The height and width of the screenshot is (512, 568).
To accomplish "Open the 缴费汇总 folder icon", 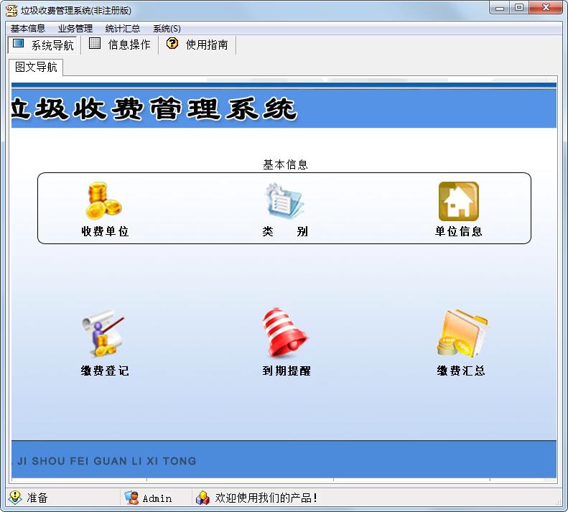I will pyautogui.click(x=461, y=333).
